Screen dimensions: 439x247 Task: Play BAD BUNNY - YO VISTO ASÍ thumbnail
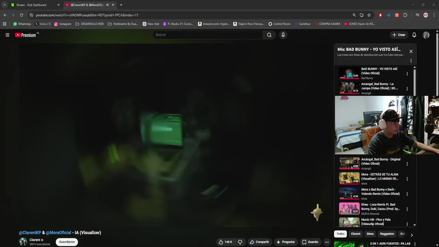349,73
